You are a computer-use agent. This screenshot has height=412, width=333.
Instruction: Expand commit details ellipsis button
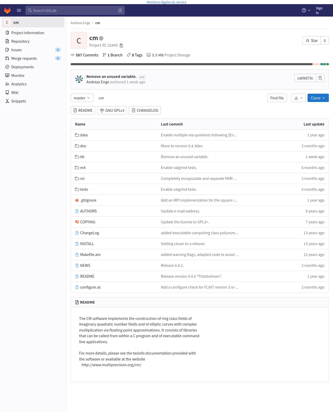pos(142,77)
